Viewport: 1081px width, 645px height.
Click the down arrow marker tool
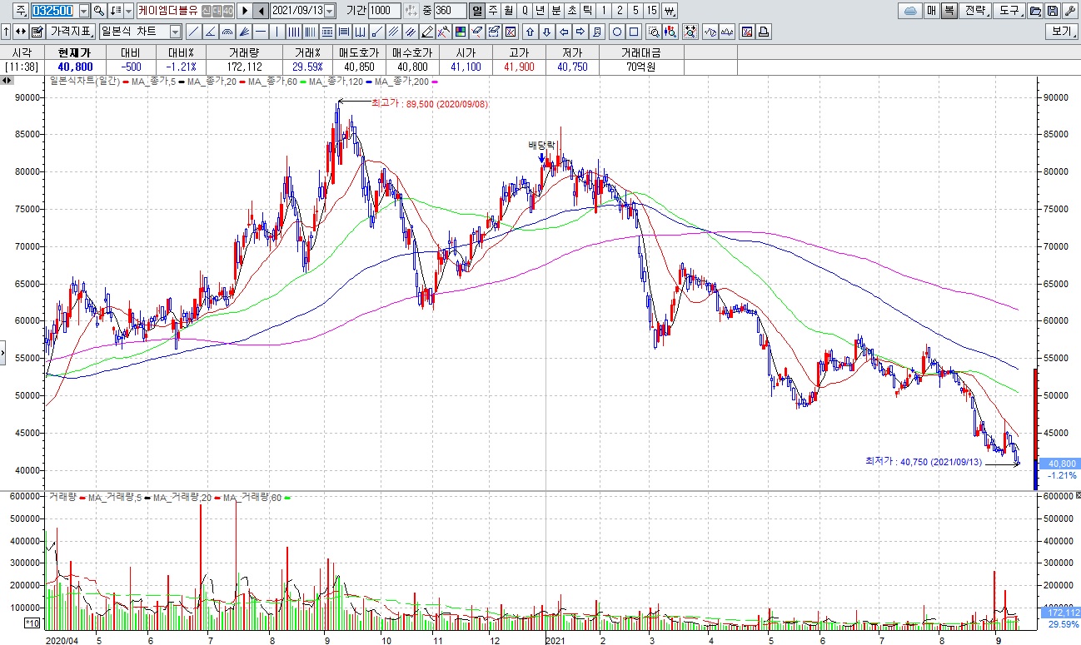[x=546, y=32]
